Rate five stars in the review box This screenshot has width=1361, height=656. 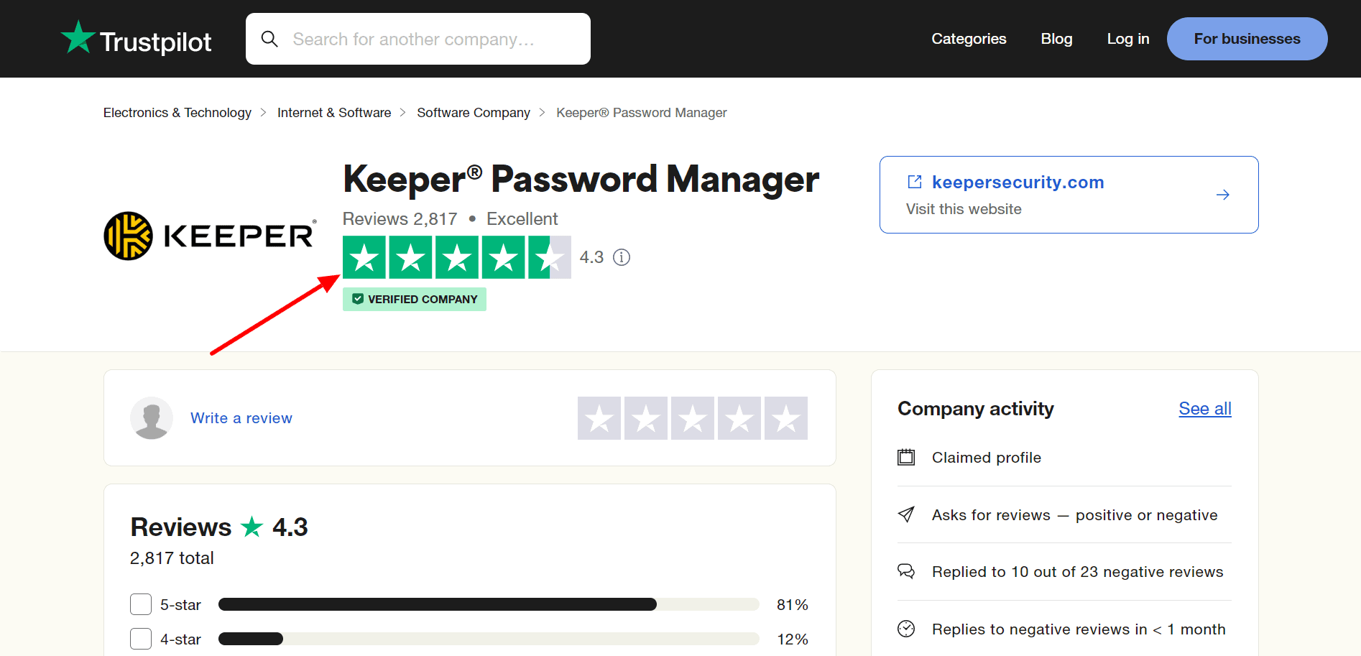coord(786,418)
